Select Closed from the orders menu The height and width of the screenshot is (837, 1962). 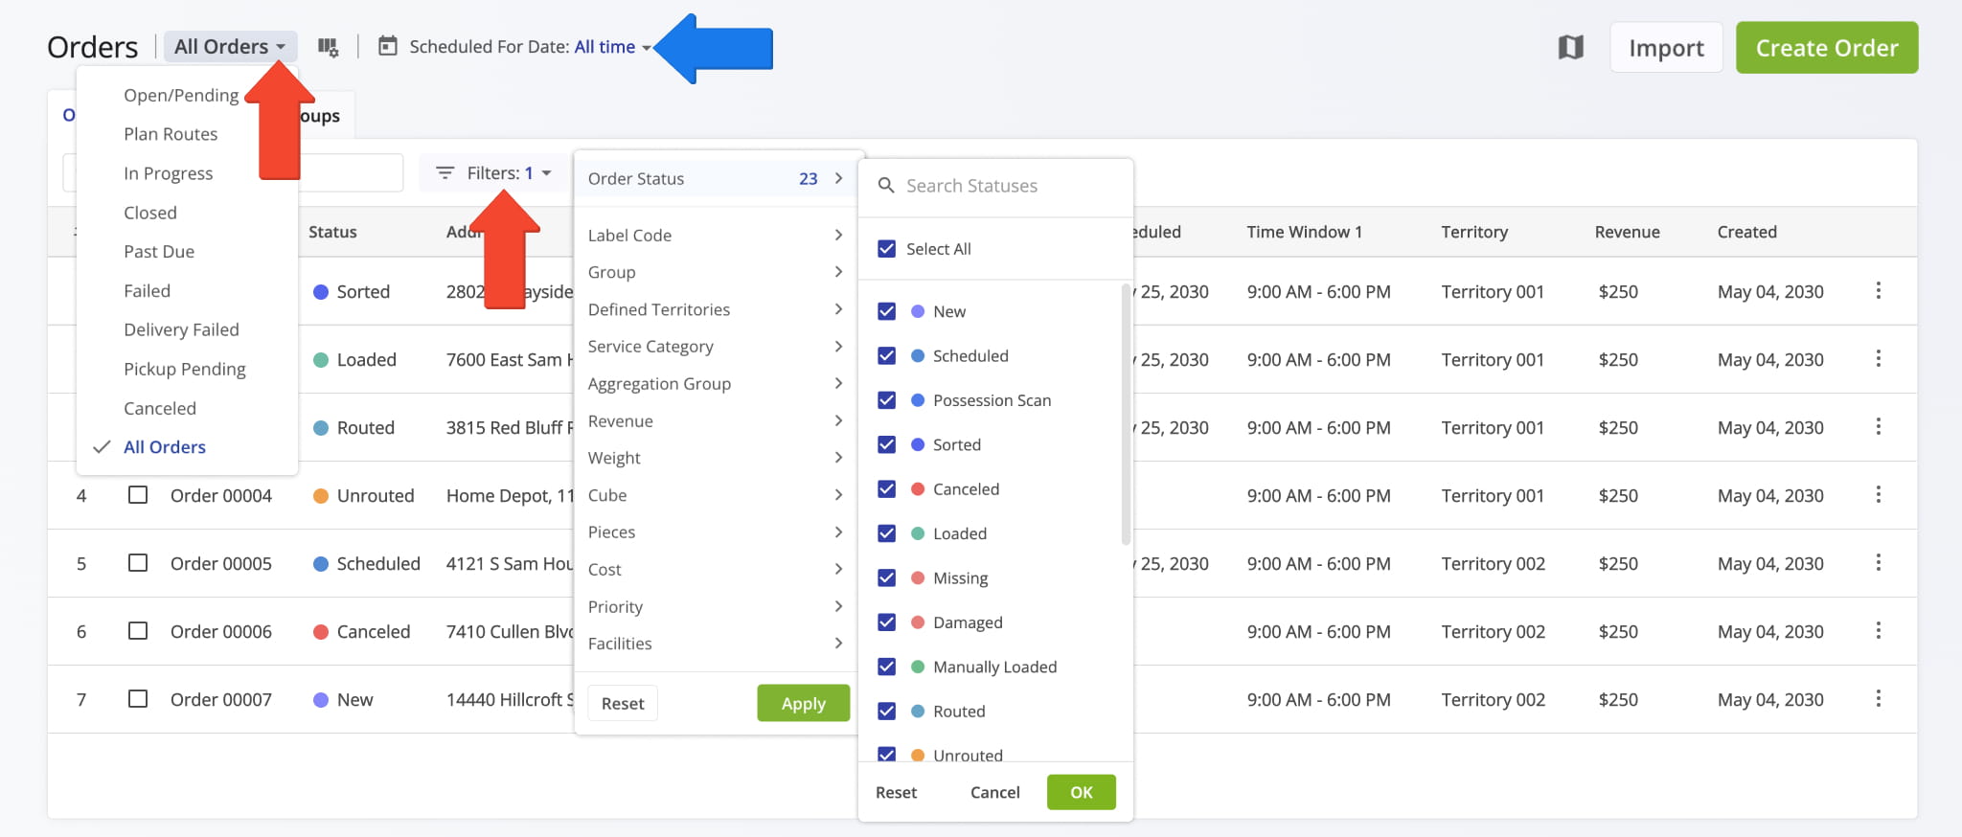coord(150,213)
